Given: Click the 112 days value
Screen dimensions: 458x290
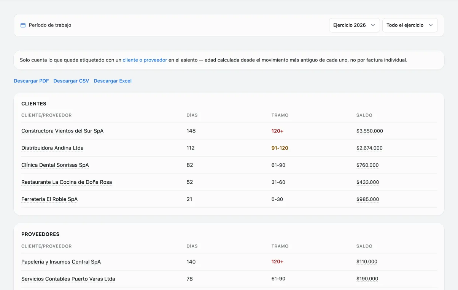Looking at the screenshot, I should tap(191, 148).
